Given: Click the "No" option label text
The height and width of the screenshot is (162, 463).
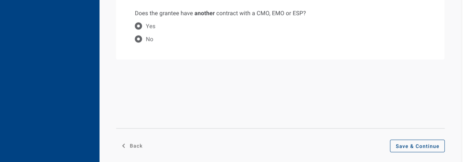Looking at the screenshot, I should coord(149,39).
